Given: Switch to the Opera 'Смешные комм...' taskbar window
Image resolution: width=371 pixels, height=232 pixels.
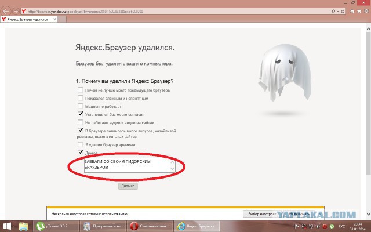Looking at the screenshot, I should 150,226.
